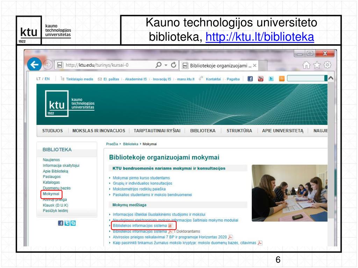Open STUDIJOS menu
358x268 pixels.
coord(52,131)
